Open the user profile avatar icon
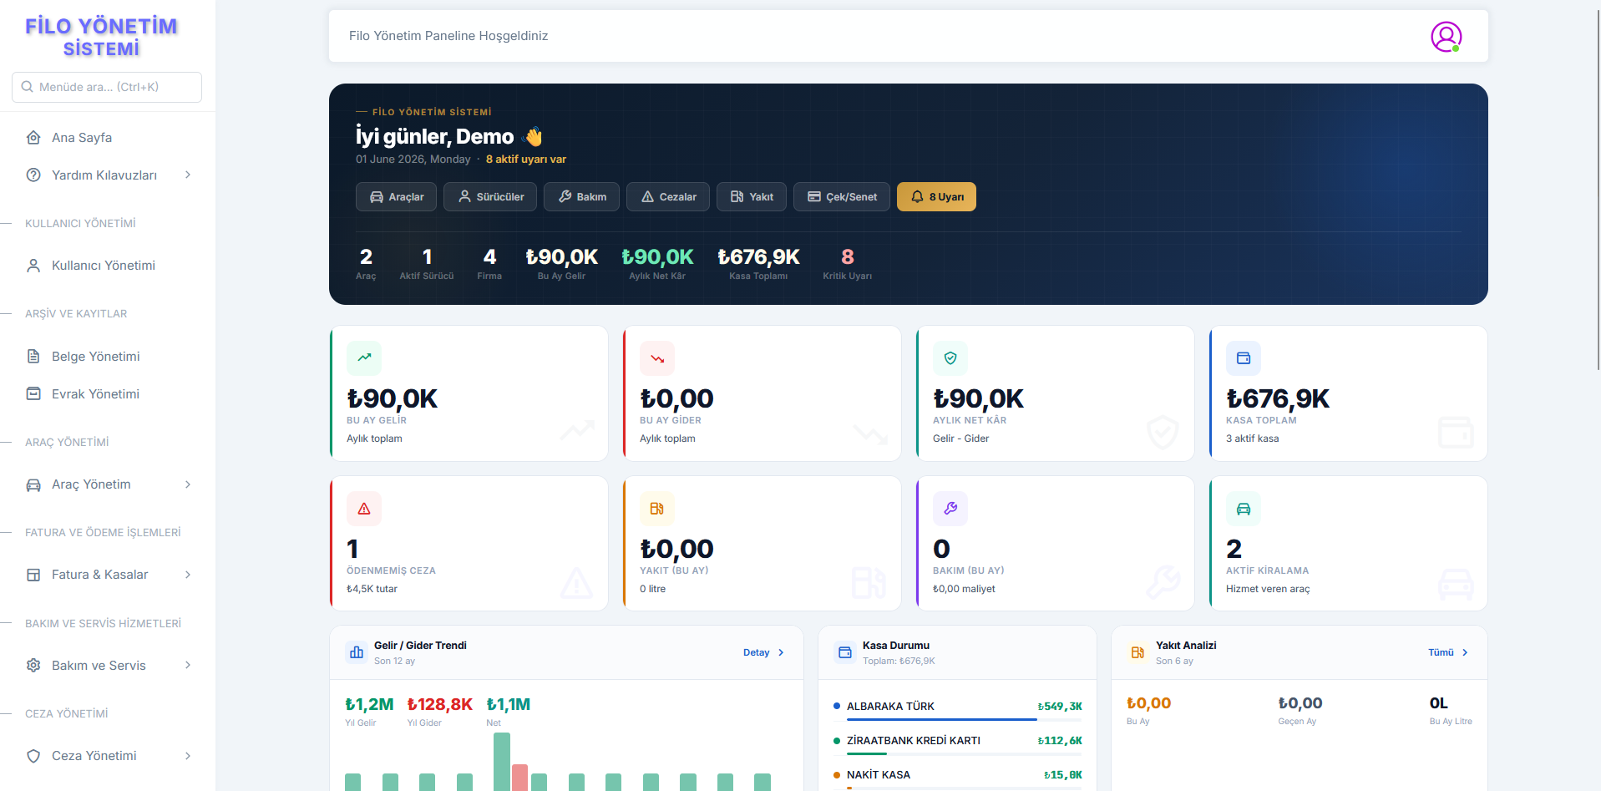This screenshot has height=791, width=1601. click(1446, 37)
